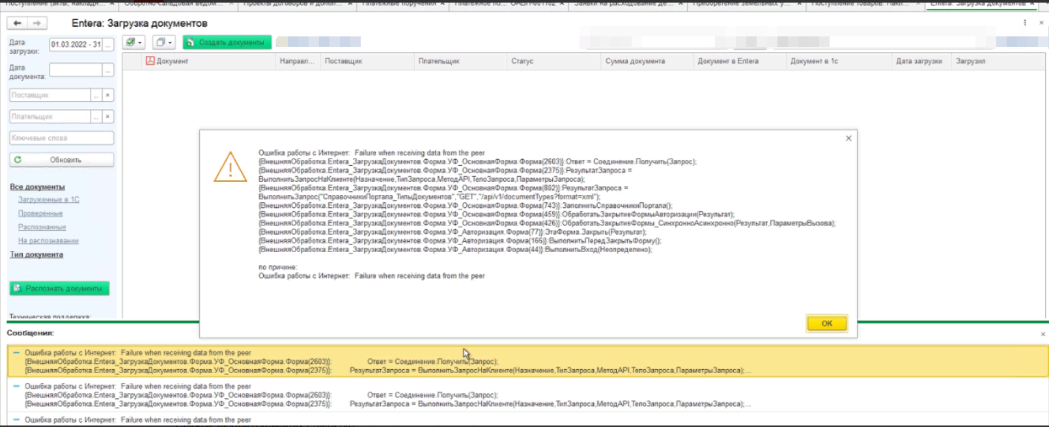Select the second error message in Сообщения
The height and width of the screenshot is (427, 1049).
tap(528, 395)
